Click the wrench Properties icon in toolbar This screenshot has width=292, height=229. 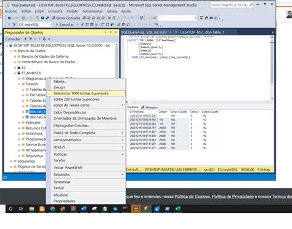point(206,18)
